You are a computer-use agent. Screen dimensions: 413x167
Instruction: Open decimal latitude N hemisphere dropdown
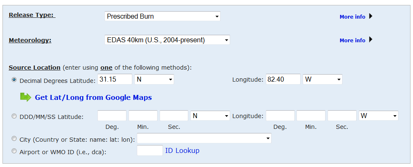(154, 79)
